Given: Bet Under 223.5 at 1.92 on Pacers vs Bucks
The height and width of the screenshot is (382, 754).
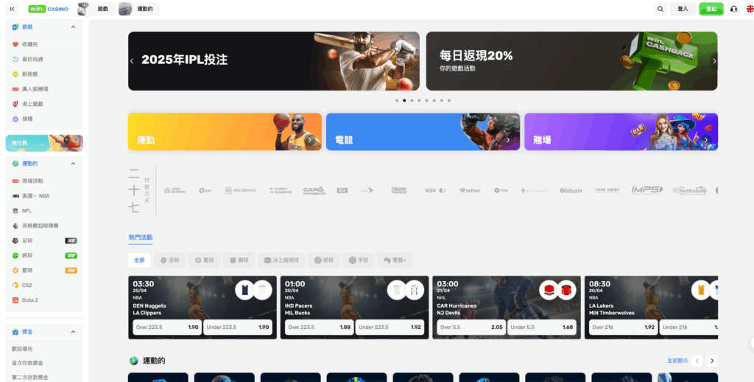Looking at the screenshot, I should coord(390,328).
